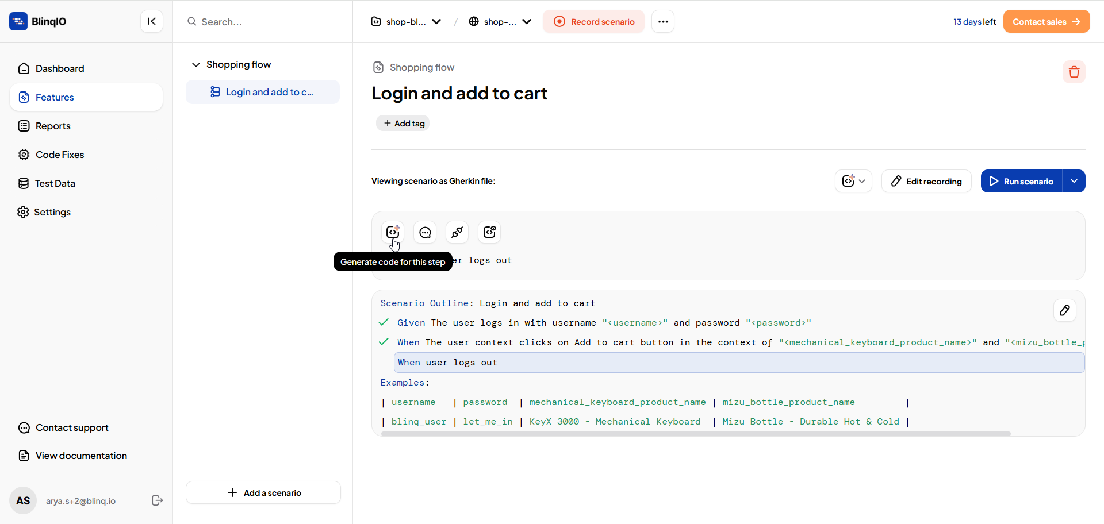
Task: Click the Login and add to cart heading
Action: point(459,93)
